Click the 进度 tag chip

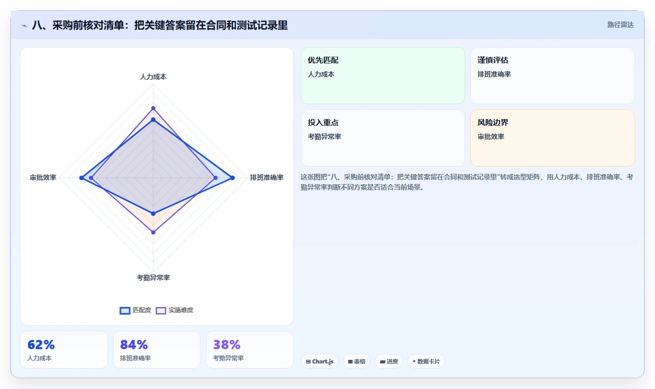(389, 361)
